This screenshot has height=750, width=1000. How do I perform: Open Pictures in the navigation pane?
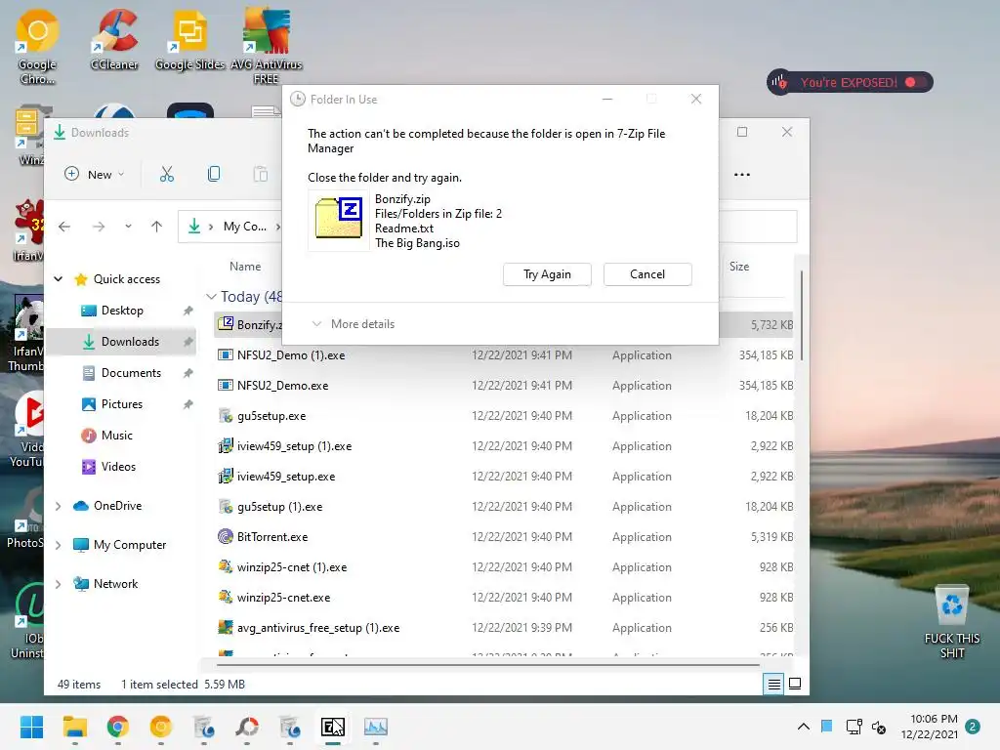point(121,404)
